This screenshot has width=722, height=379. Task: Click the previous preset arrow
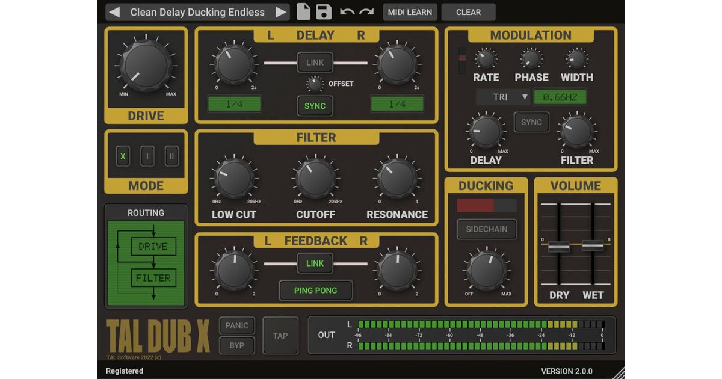pos(114,12)
